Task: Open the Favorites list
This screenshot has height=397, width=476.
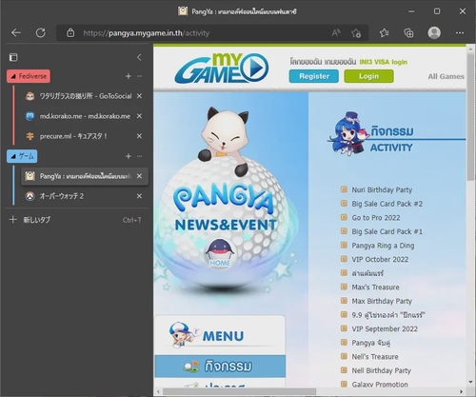Action: (x=385, y=32)
